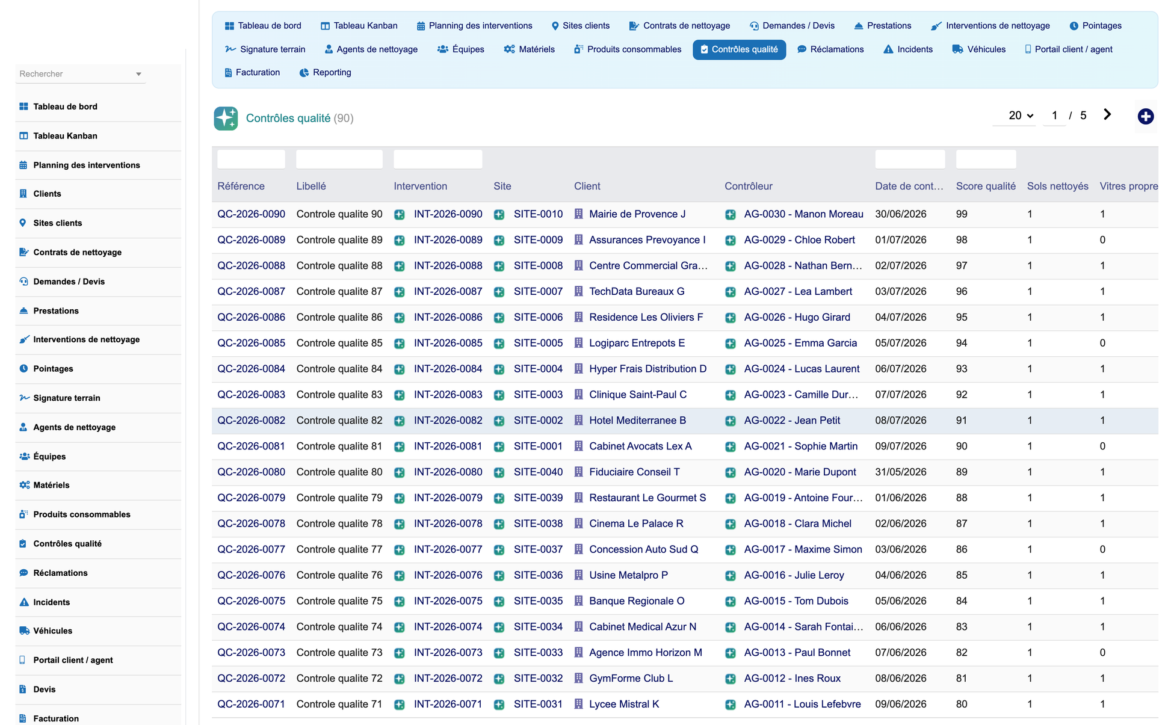1171x725 pixels.
Task: Open record QC-2026-0082
Action: tap(251, 421)
